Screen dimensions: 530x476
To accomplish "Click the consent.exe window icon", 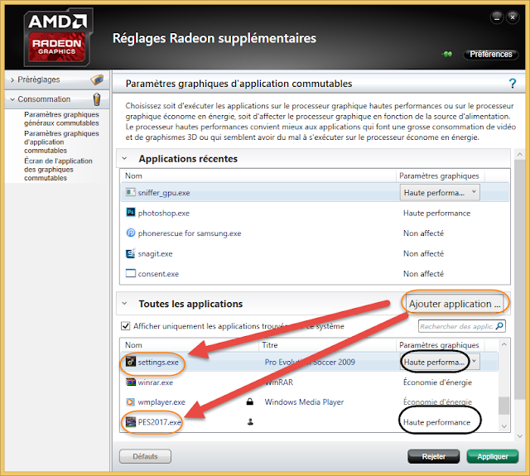I will (131, 273).
